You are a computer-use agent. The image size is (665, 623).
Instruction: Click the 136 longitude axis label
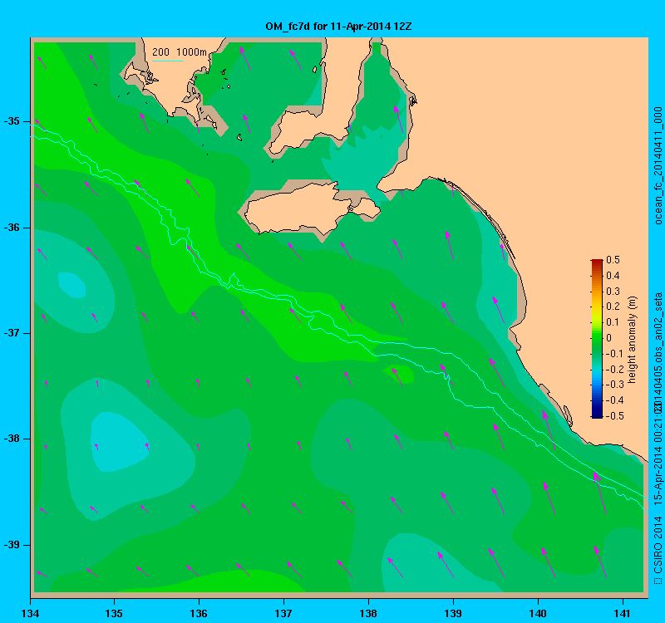point(199,613)
